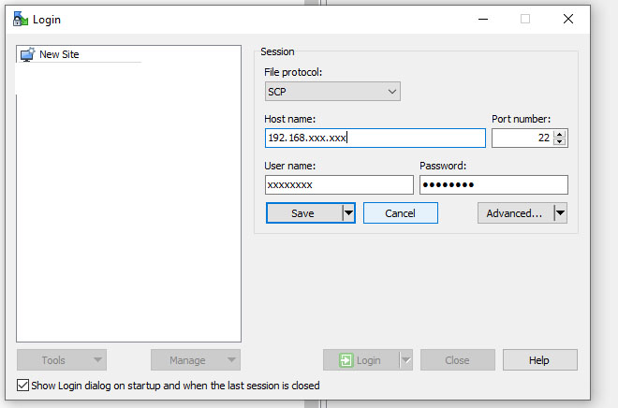618x408 pixels.
Task: Open Advanced site settings
Action: click(x=516, y=213)
